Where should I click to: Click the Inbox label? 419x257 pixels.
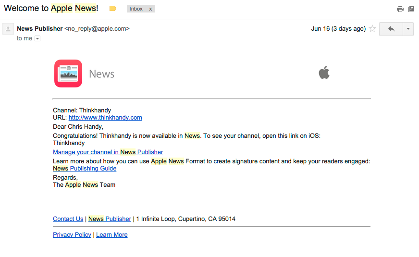pos(136,9)
